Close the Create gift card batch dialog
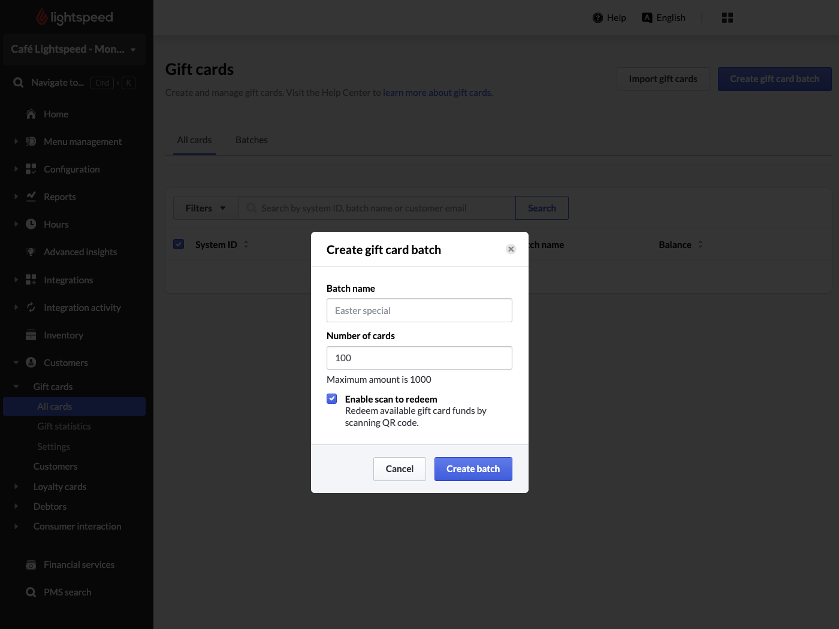This screenshot has width=839, height=629. tap(511, 249)
